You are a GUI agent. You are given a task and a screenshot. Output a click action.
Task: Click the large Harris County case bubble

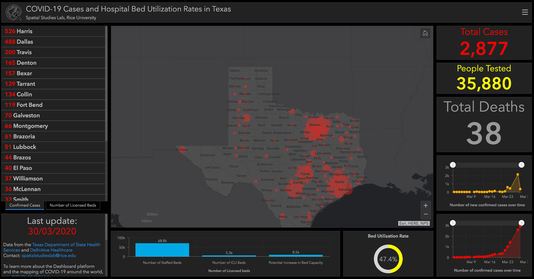point(342,184)
